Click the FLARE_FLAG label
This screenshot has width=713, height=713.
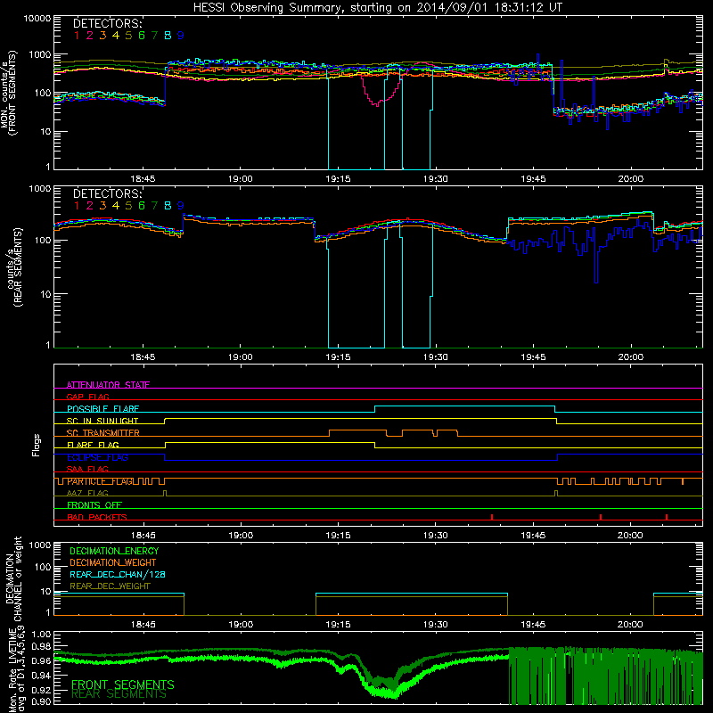(x=93, y=445)
